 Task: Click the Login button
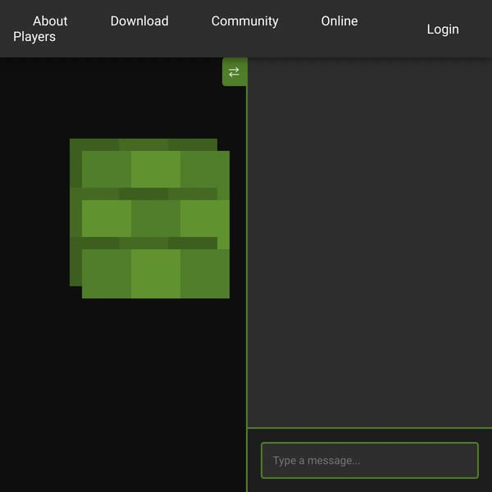(x=443, y=30)
